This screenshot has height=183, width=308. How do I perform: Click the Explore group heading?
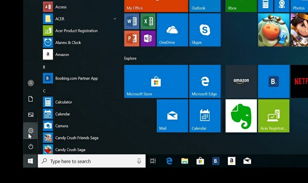130,58
